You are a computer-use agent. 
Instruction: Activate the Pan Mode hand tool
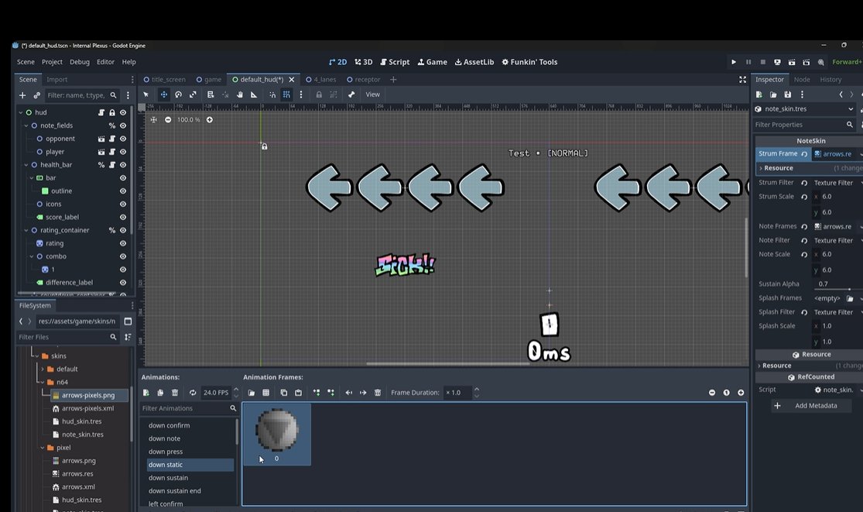pyautogui.click(x=240, y=94)
